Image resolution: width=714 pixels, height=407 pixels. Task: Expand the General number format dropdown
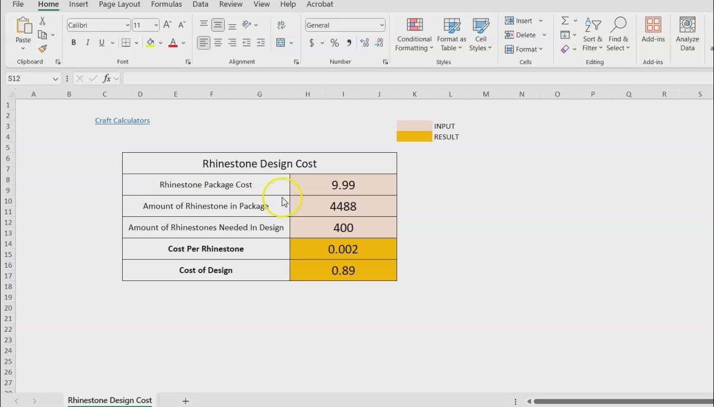(x=382, y=25)
